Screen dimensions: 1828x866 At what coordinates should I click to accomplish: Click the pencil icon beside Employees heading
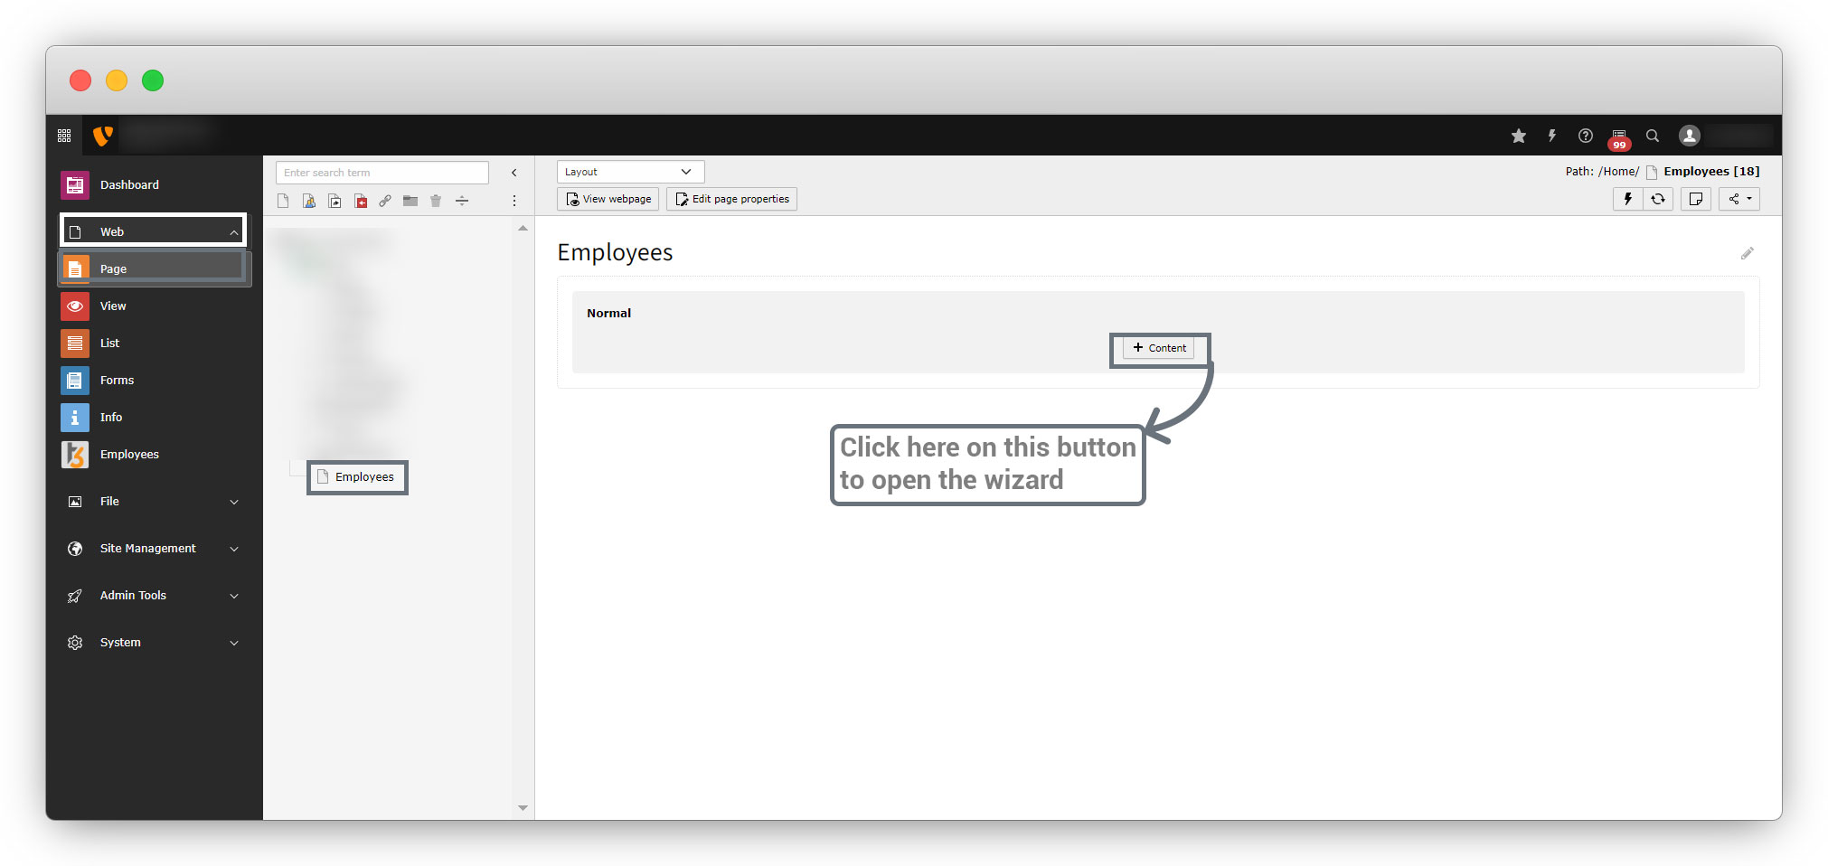tap(1747, 253)
